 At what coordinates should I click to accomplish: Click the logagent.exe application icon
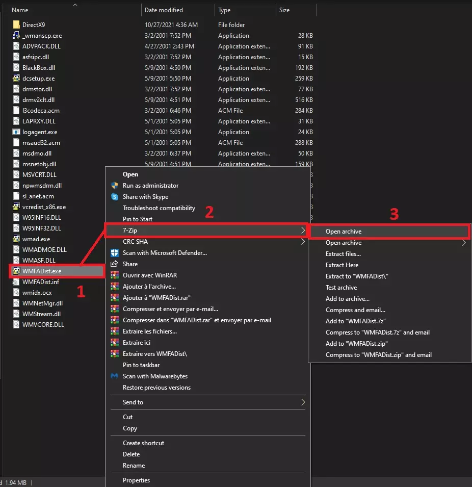coord(16,132)
